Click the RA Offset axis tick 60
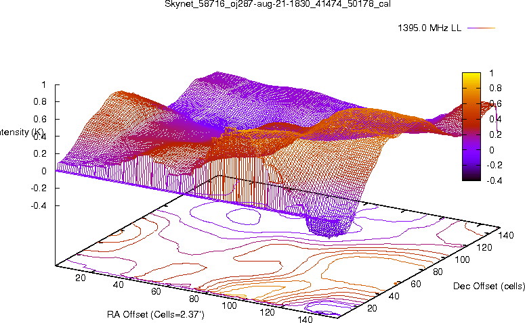The image size is (525, 323). (x=156, y=291)
